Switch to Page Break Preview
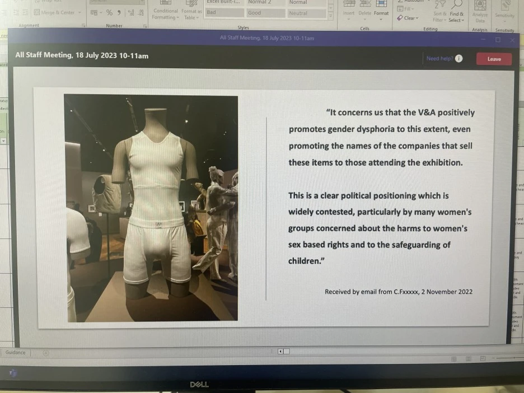524x393 pixels. [x=483, y=359]
